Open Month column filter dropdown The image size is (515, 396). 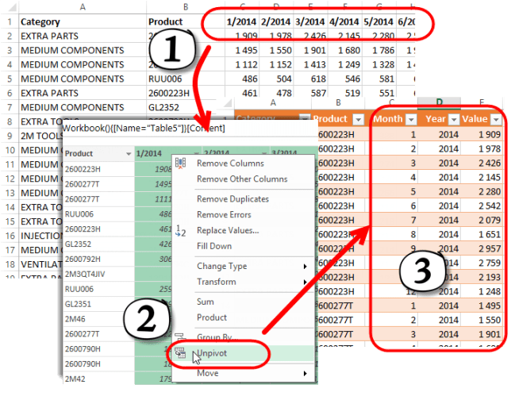[x=411, y=120]
